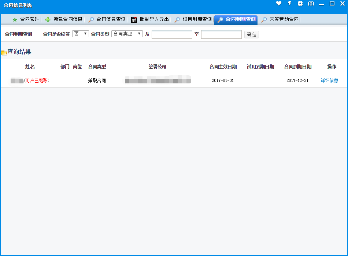Open the flower-shaped settings icon in title bar
Viewport: 348px width, 256px height.
coord(300,4)
